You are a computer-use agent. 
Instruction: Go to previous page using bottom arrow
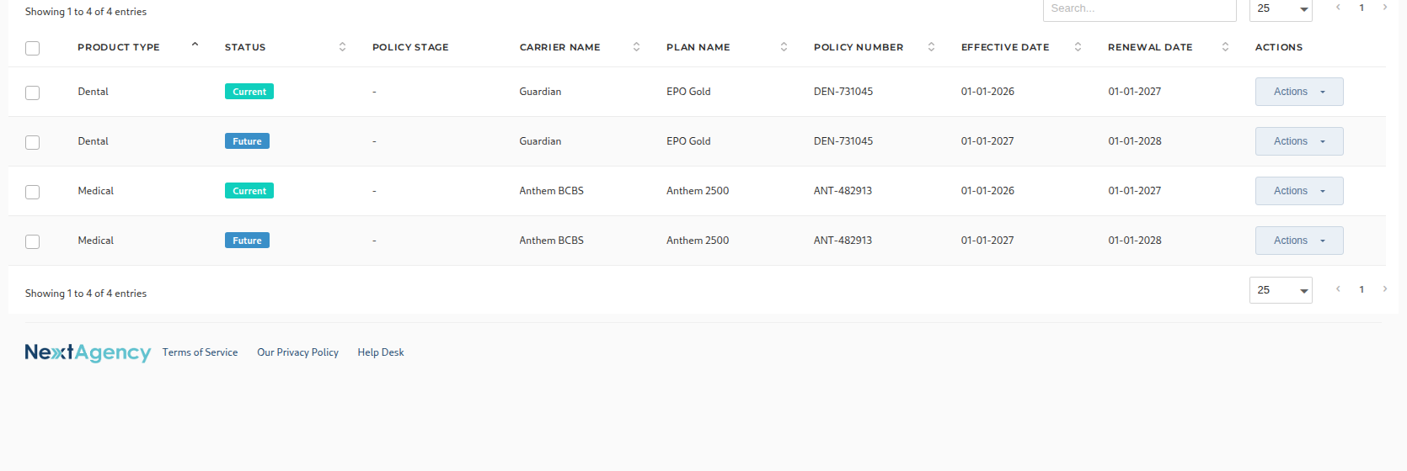1338,289
